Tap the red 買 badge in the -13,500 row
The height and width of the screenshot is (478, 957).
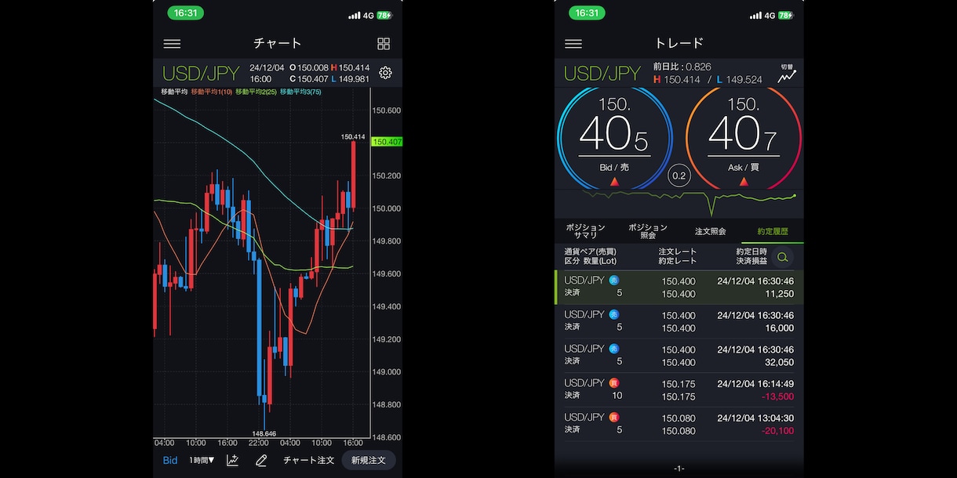613,382
